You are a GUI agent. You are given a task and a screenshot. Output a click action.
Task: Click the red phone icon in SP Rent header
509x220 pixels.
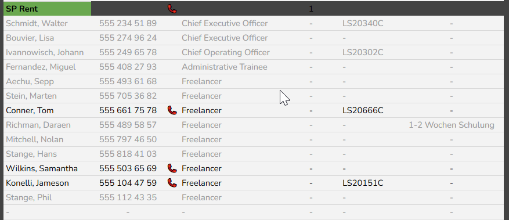pos(172,9)
